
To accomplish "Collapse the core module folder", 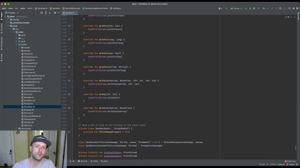I will (x=8, y=26).
